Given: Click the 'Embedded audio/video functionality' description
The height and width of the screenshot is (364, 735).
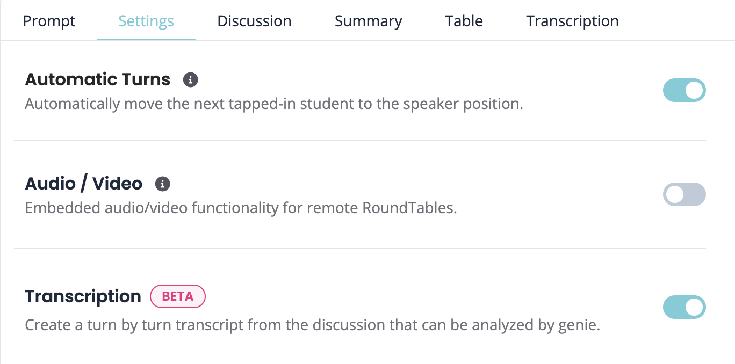Looking at the screenshot, I should [x=241, y=208].
